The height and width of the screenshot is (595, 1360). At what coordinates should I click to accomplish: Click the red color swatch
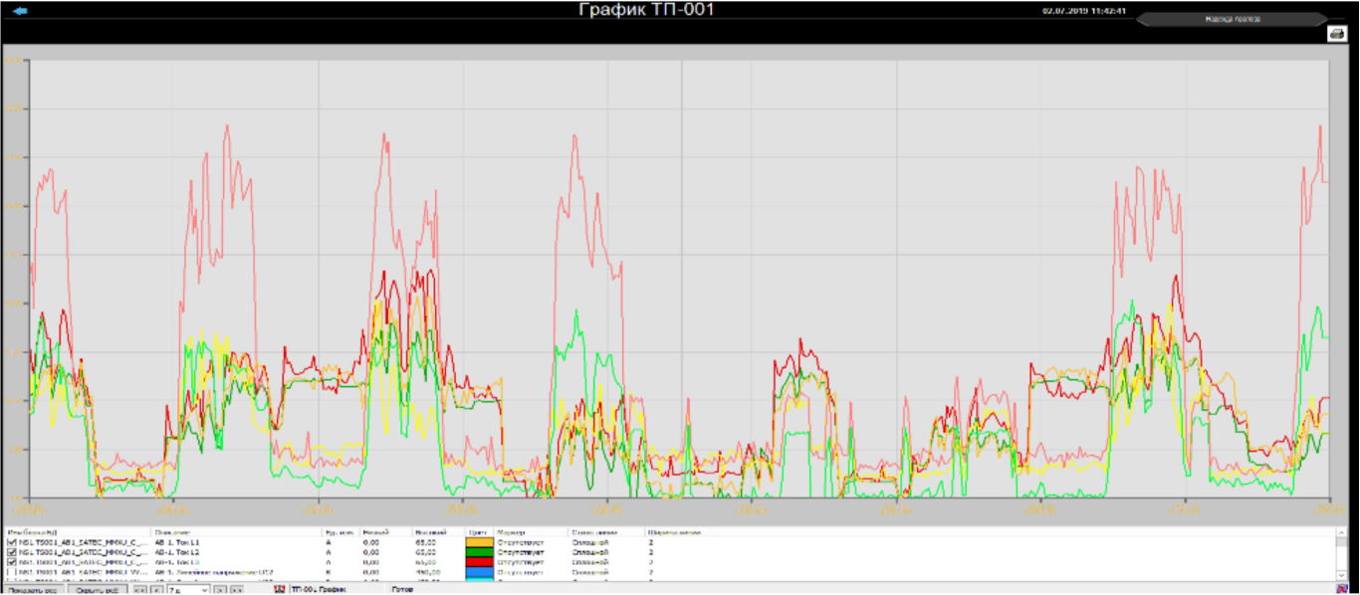click(479, 562)
